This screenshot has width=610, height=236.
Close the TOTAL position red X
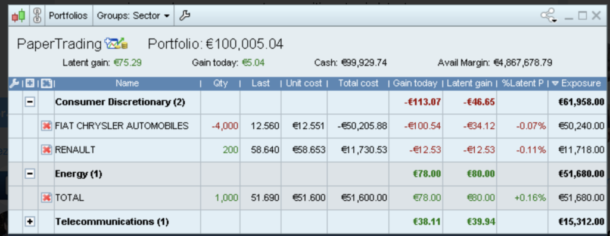pos(46,197)
